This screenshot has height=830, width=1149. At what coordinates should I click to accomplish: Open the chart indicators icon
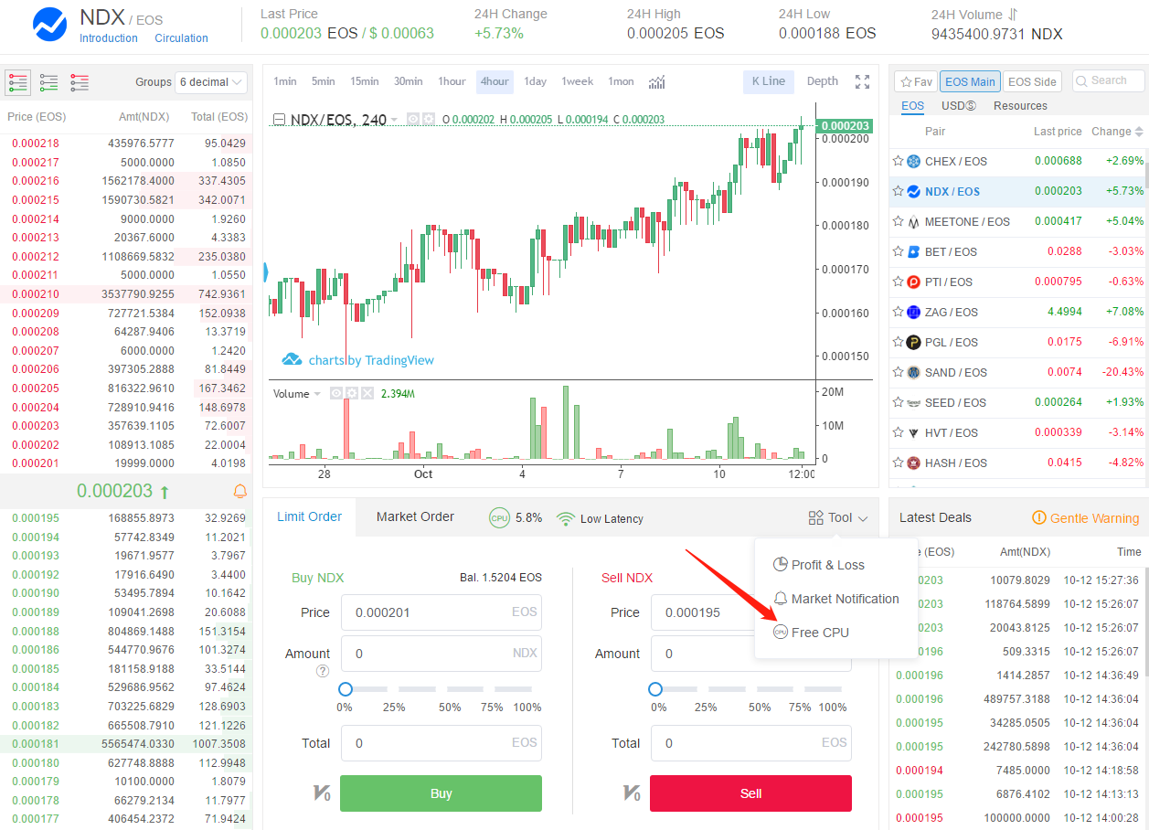tap(656, 81)
